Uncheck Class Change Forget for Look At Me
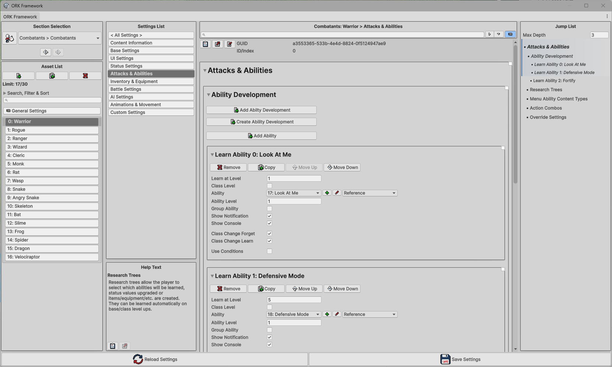This screenshot has height=367, width=612. [270, 234]
